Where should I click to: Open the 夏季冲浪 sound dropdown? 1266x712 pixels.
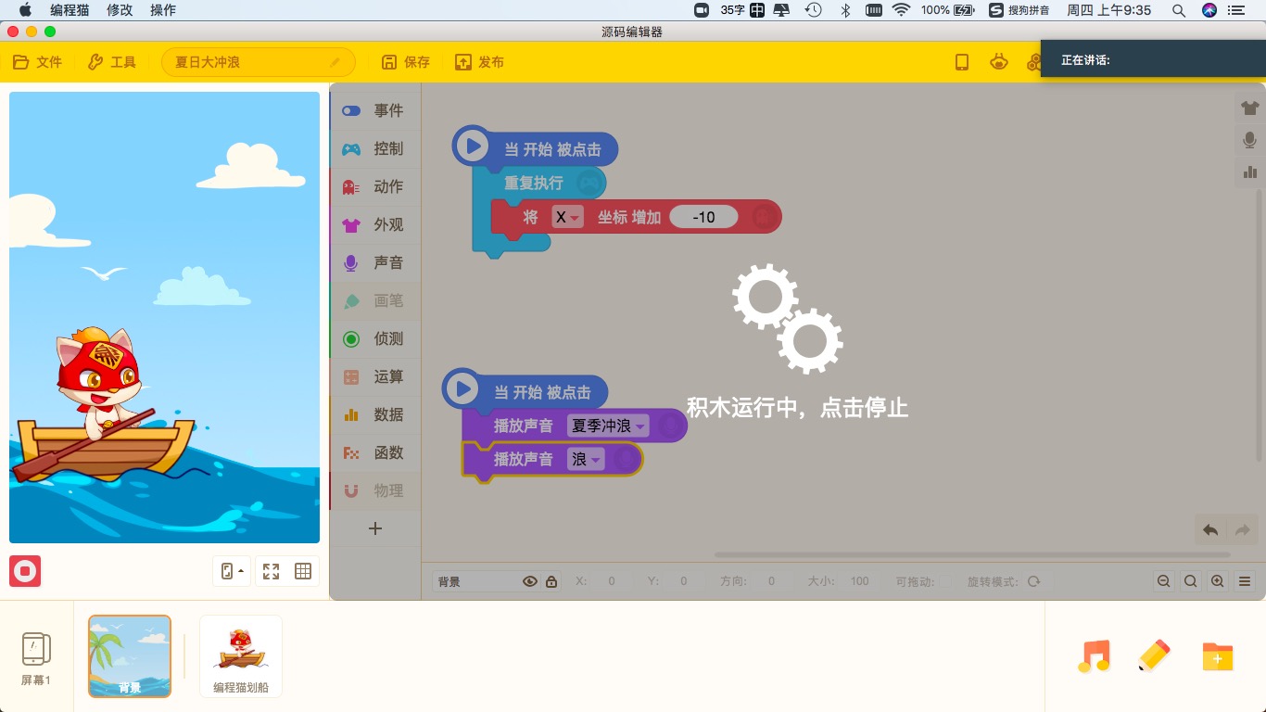(609, 426)
